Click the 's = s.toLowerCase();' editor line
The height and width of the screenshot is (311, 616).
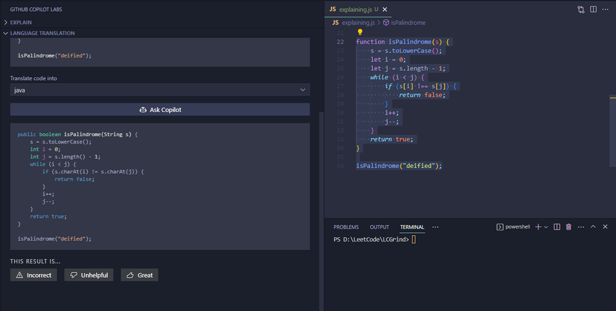pos(406,50)
